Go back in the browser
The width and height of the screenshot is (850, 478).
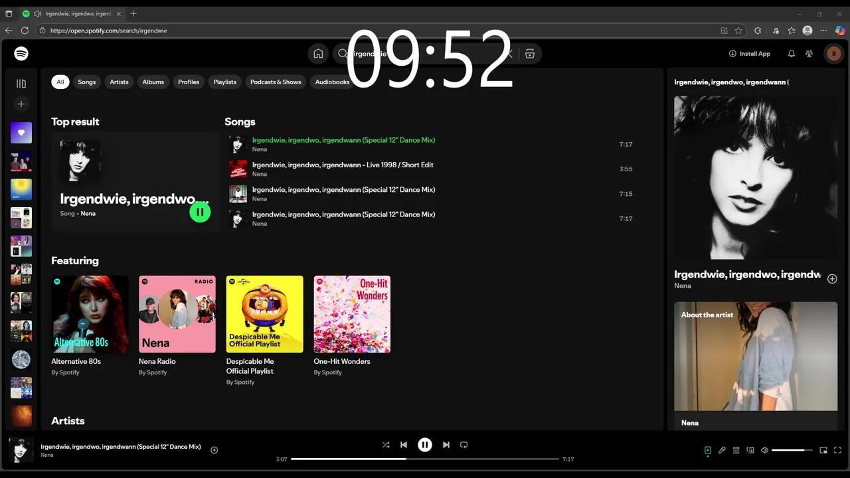[9, 31]
